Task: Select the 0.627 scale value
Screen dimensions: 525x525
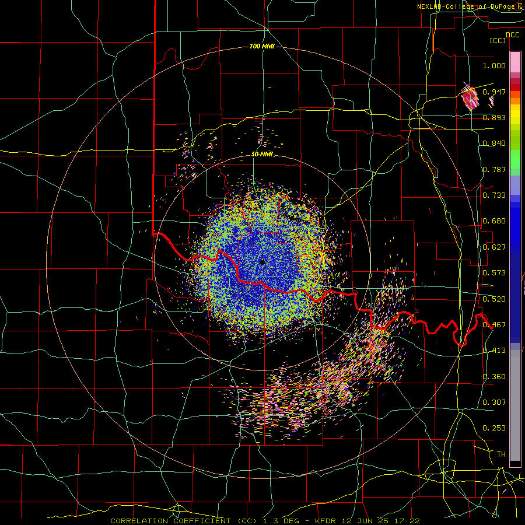Action: [494, 247]
